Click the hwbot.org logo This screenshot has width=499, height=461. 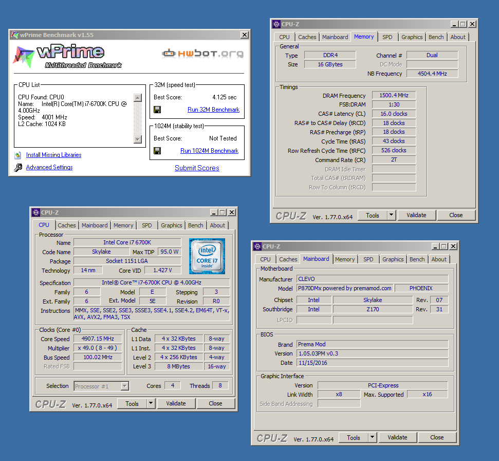pyautogui.click(x=202, y=53)
